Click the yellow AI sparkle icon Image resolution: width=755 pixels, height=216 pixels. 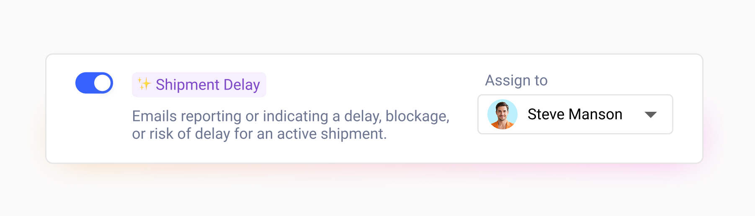(144, 84)
